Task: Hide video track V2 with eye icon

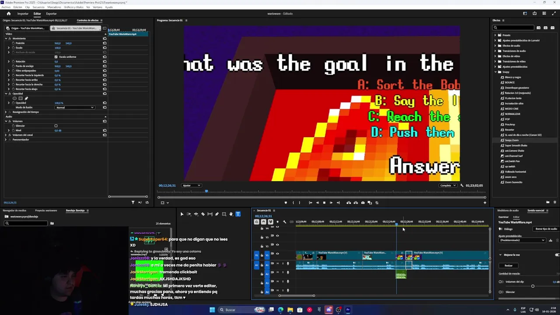Action: coord(277,245)
